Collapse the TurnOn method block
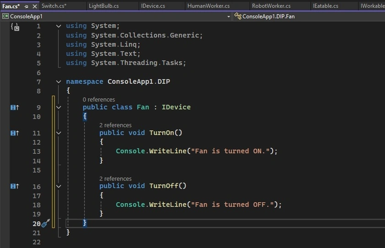 pos(59,133)
